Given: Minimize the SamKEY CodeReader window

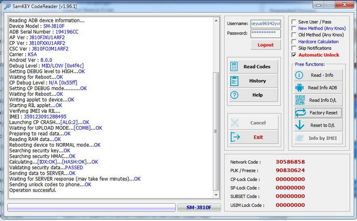Looking at the screenshot, I should (x=319, y=5).
